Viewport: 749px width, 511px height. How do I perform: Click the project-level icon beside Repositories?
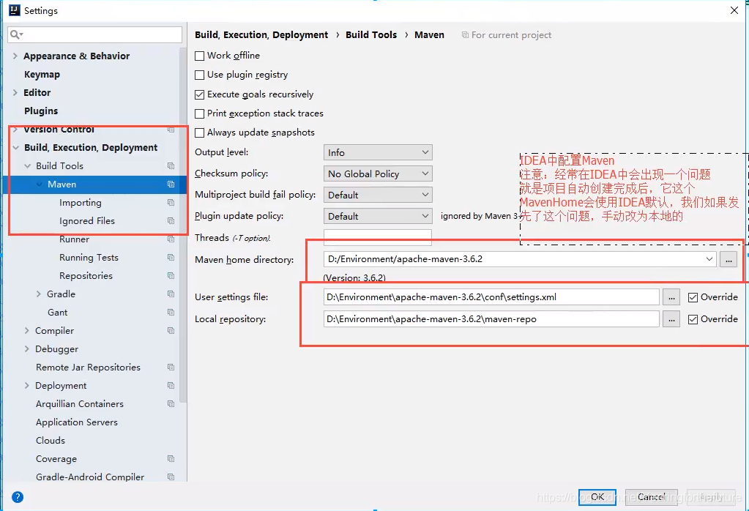171,275
